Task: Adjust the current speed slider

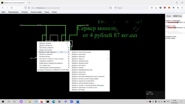Action: tap(175, 28)
